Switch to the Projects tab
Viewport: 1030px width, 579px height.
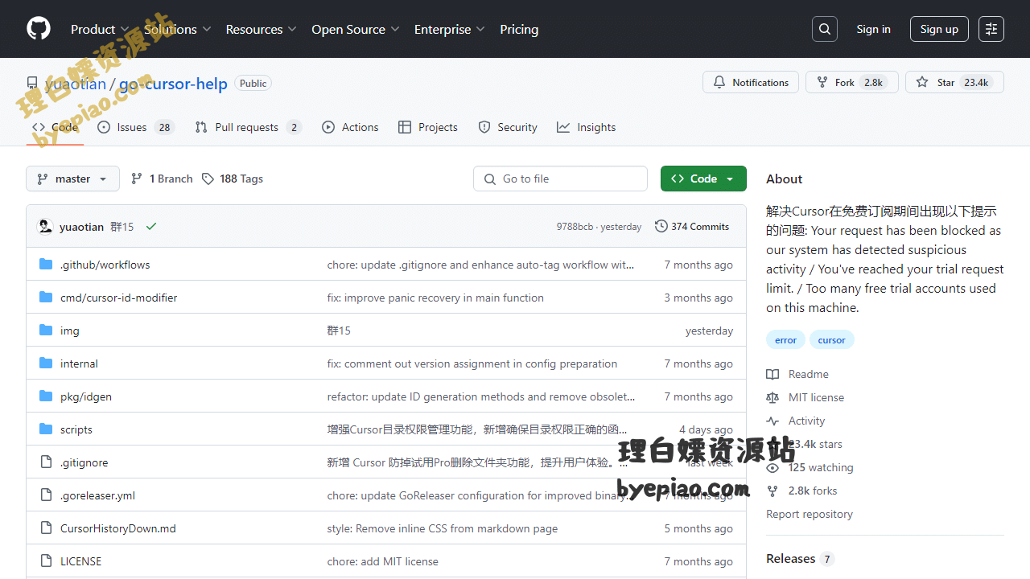click(428, 127)
